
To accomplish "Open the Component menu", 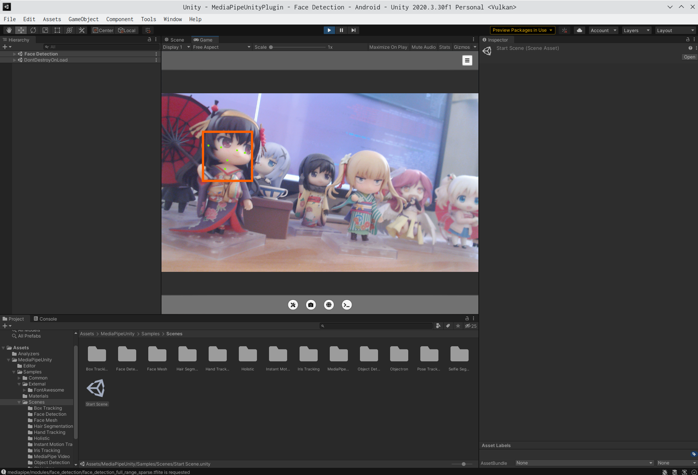I will coord(120,19).
